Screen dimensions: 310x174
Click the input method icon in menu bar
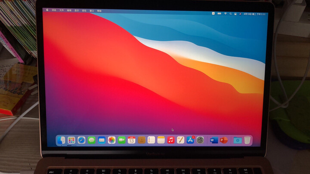[213, 13]
